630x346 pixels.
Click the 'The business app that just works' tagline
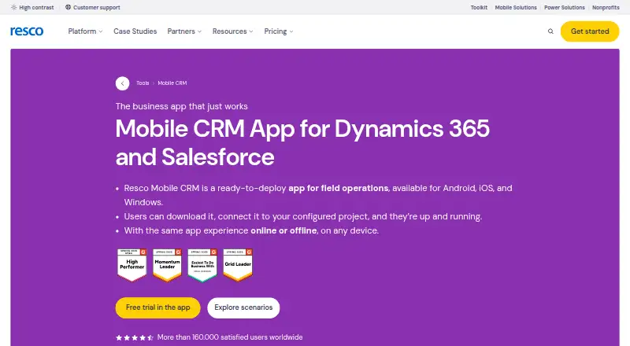182,106
